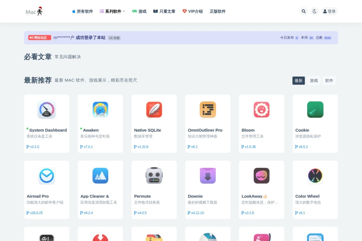Open the OmniOutliner Pro title link
The width and height of the screenshot is (362, 241).
coord(205,130)
